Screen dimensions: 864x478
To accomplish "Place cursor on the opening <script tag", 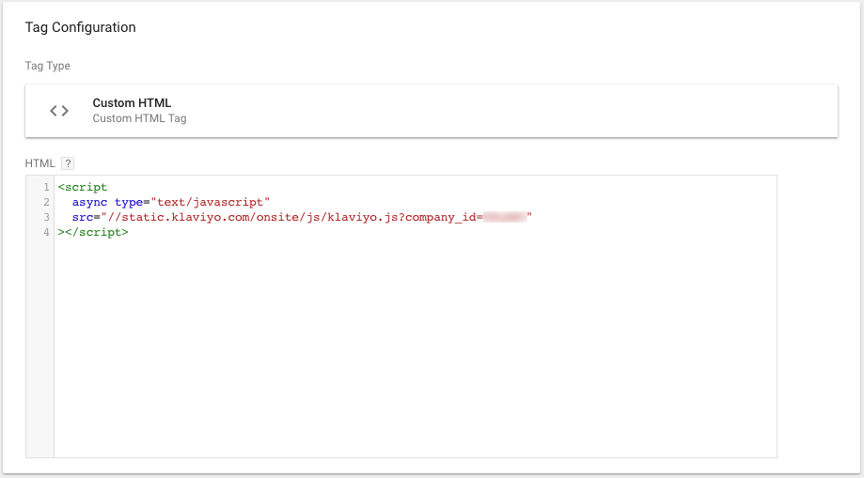I will pos(83,188).
